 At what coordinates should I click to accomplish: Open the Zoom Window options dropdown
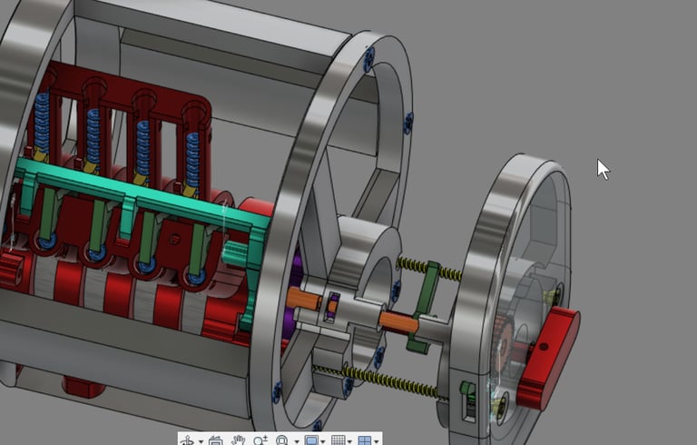(297, 441)
